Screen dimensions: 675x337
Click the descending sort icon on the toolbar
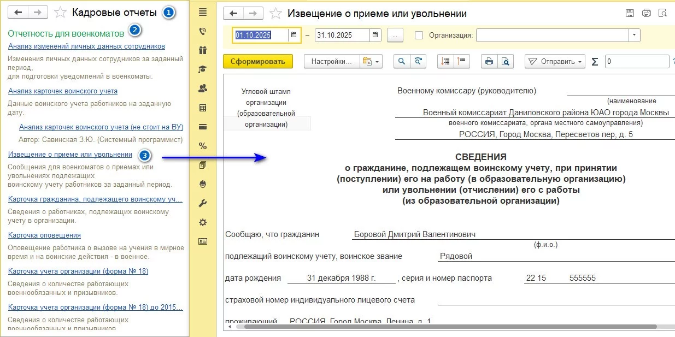pos(444,61)
